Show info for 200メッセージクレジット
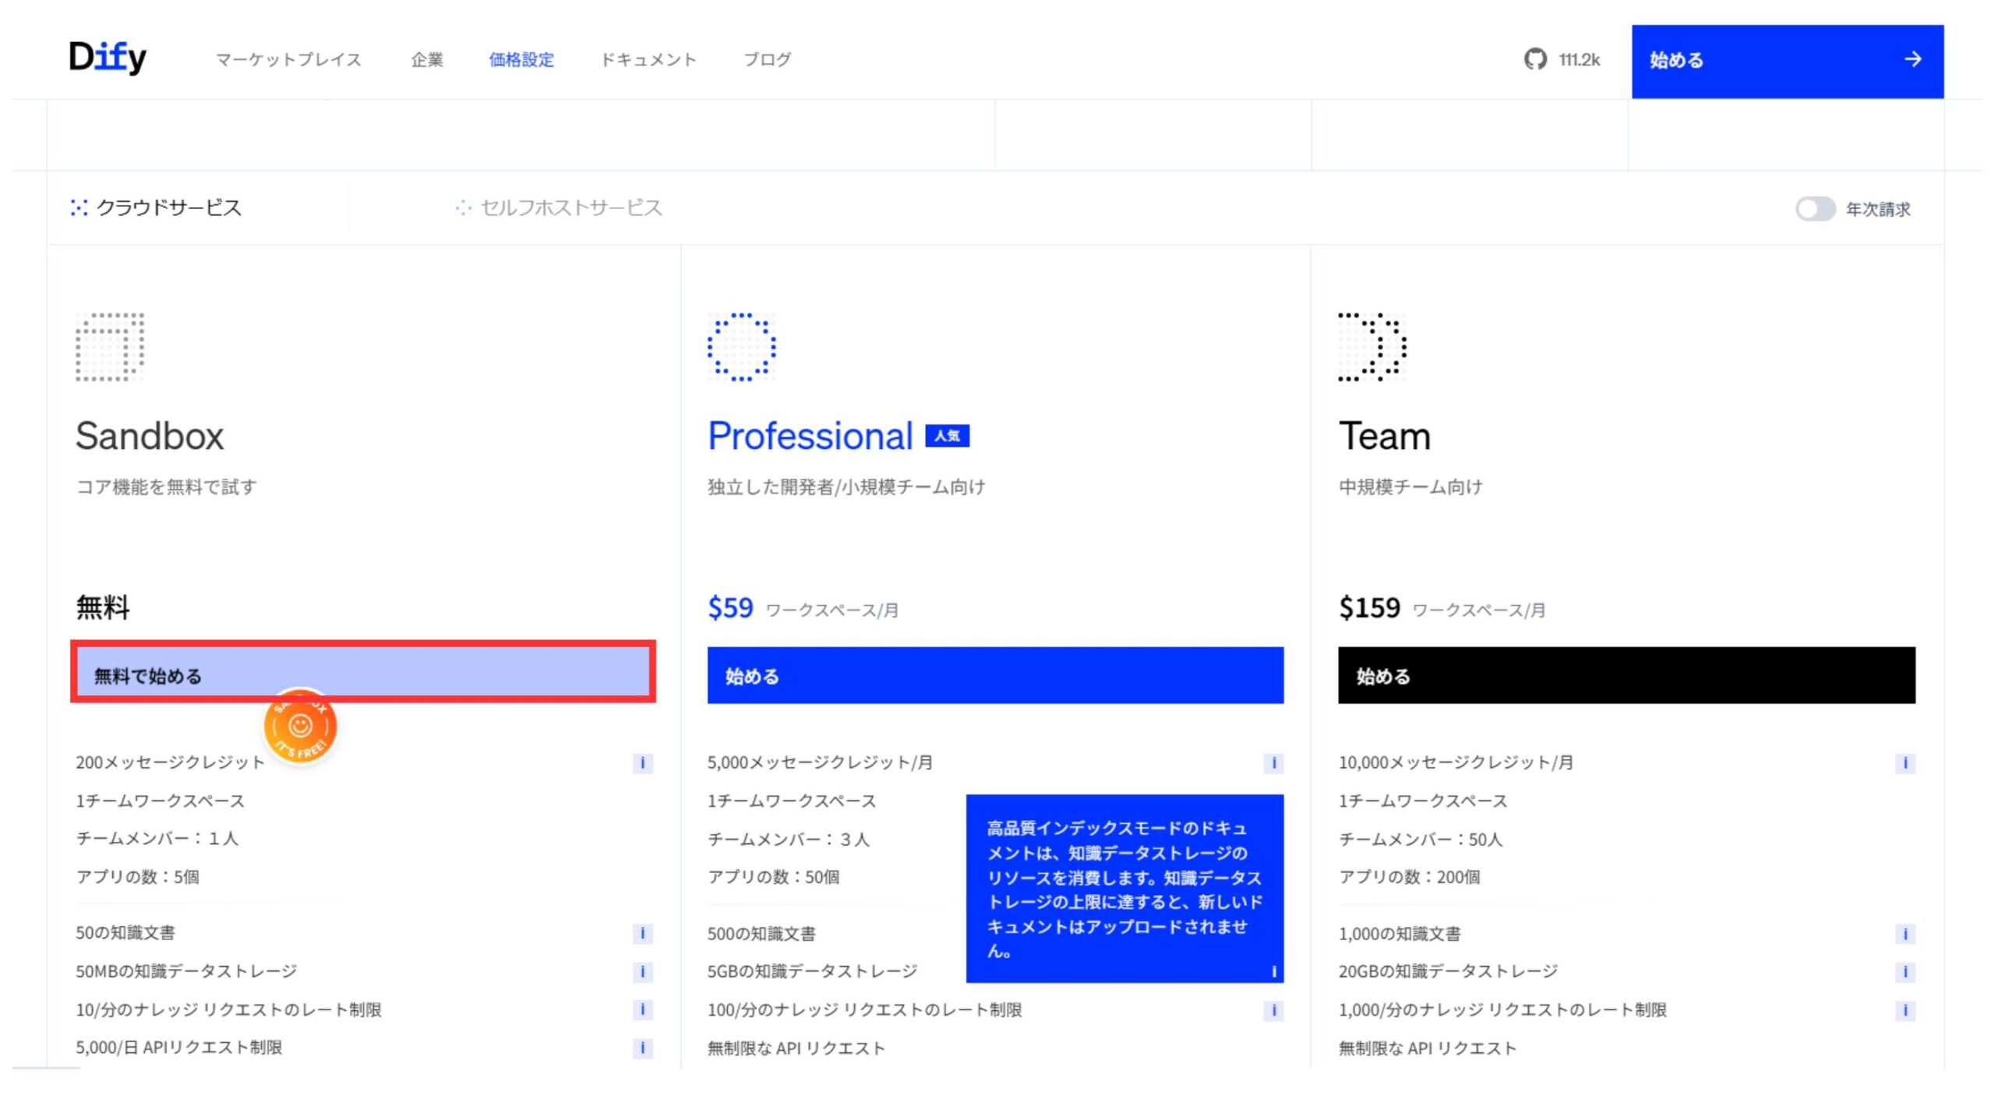The width and height of the screenshot is (1995, 1114). pyautogui.click(x=642, y=762)
